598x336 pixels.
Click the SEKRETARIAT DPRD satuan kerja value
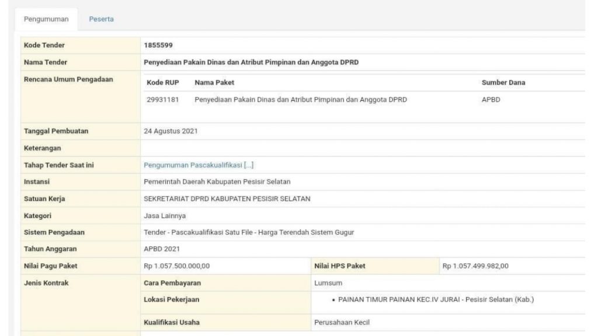click(227, 198)
